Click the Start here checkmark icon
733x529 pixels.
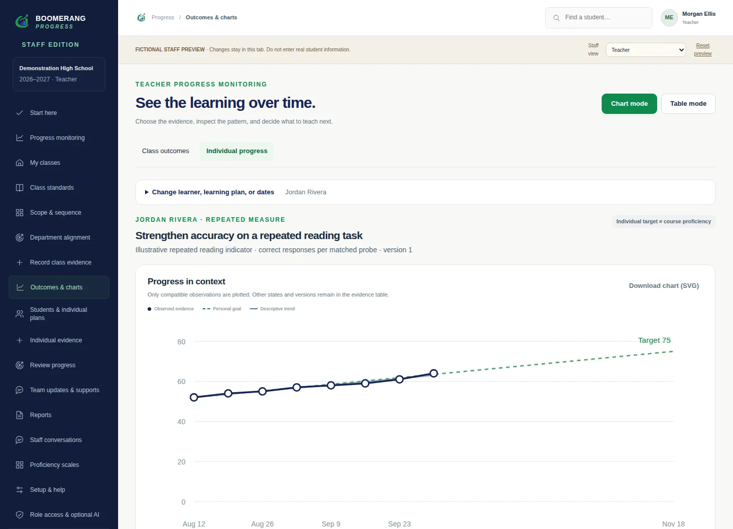19,113
